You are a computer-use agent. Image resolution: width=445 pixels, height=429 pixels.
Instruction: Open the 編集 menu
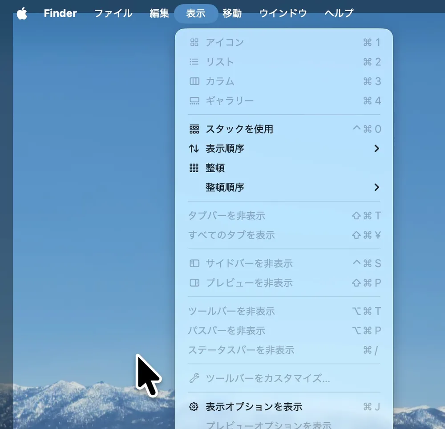(x=159, y=13)
